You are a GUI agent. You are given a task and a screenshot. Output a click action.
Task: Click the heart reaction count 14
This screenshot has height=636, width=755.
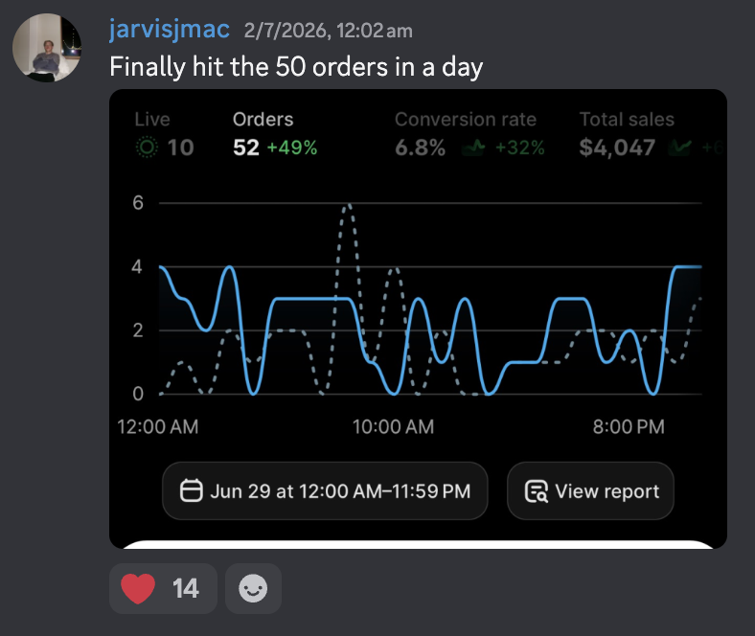point(185,588)
